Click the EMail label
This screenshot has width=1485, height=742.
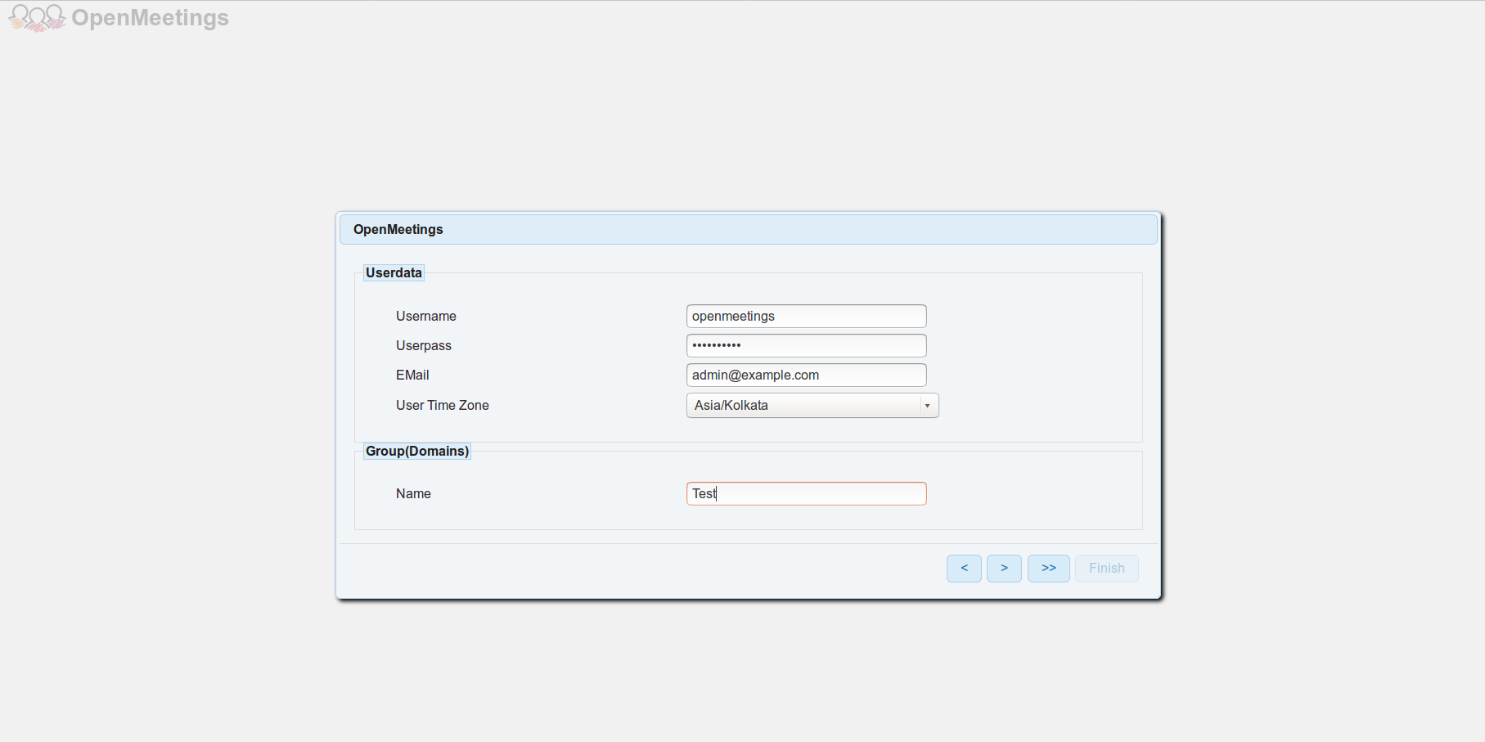point(412,375)
